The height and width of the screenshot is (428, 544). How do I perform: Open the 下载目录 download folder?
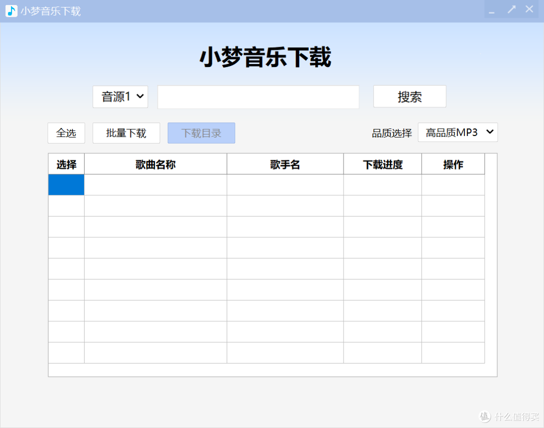(x=201, y=133)
